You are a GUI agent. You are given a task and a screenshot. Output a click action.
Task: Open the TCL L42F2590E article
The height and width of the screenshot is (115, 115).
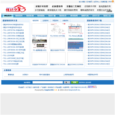(14, 58)
